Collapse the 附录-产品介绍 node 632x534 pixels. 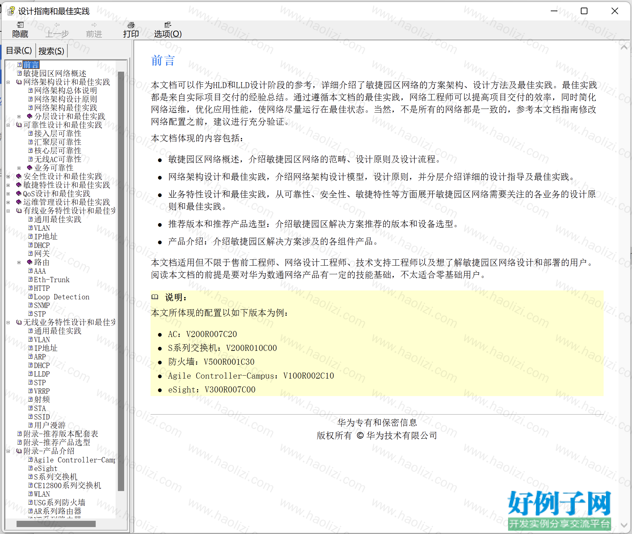(8, 451)
